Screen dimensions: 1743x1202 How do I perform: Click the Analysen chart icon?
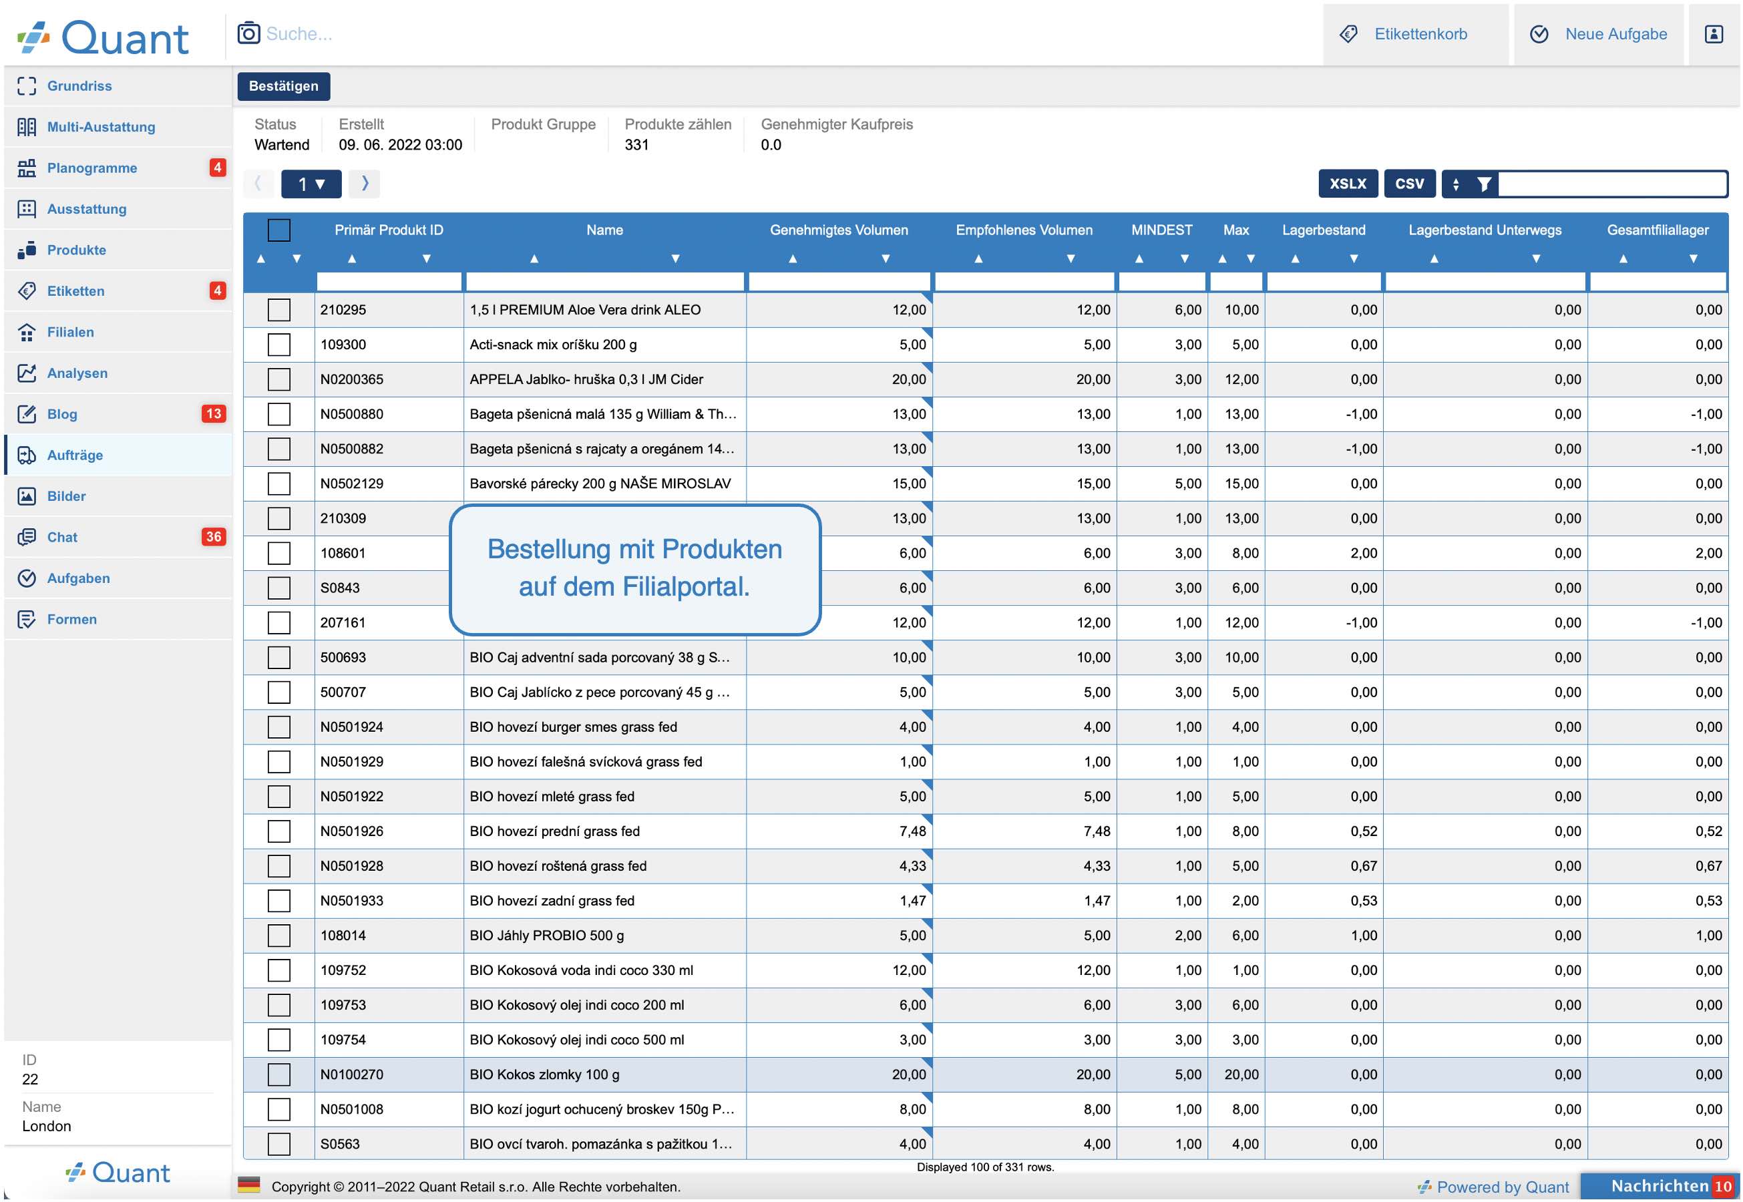[x=26, y=373]
